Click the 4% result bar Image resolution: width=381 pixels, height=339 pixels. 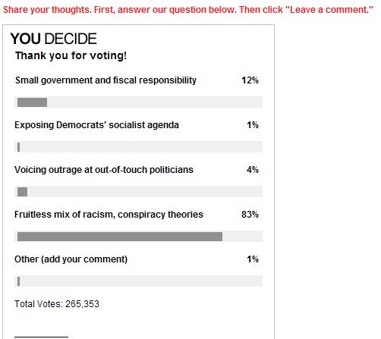(139, 192)
